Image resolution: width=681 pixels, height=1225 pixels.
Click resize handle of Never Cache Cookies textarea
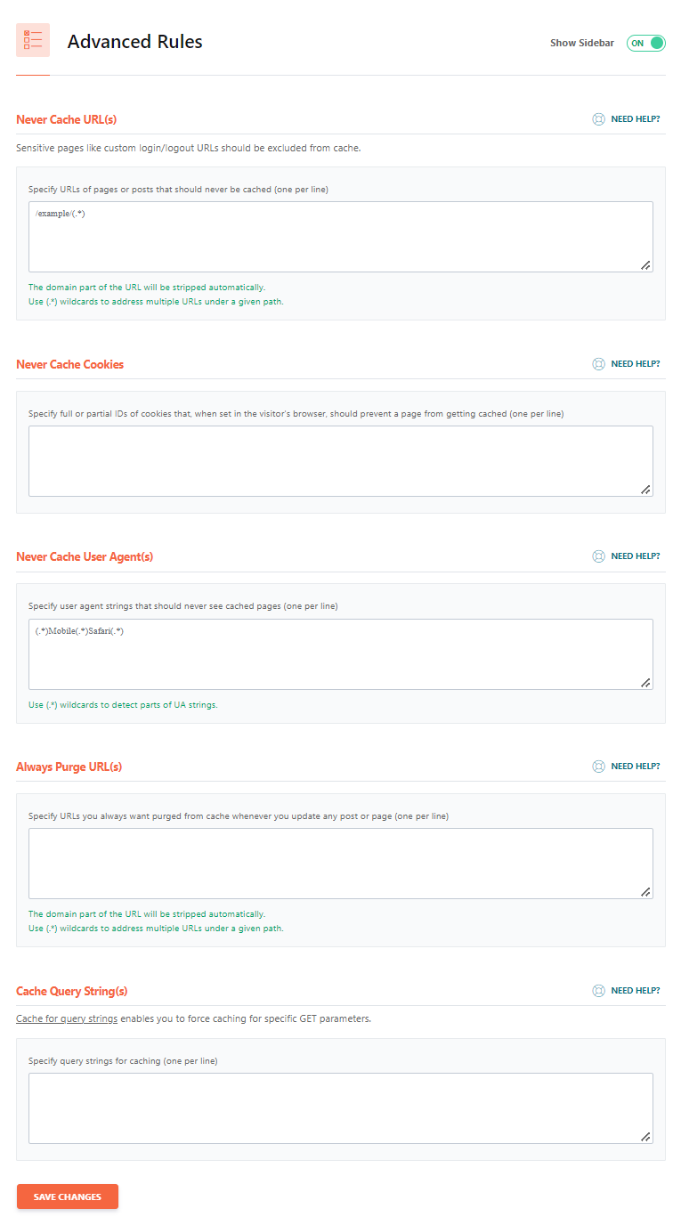click(x=646, y=490)
